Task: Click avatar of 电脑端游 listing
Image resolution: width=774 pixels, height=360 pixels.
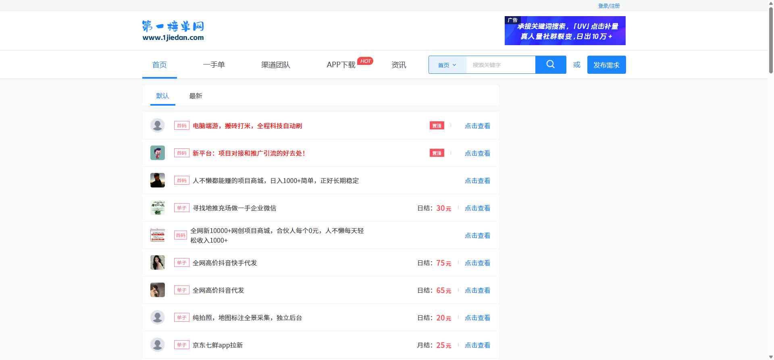Action: (x=158, y=126)
